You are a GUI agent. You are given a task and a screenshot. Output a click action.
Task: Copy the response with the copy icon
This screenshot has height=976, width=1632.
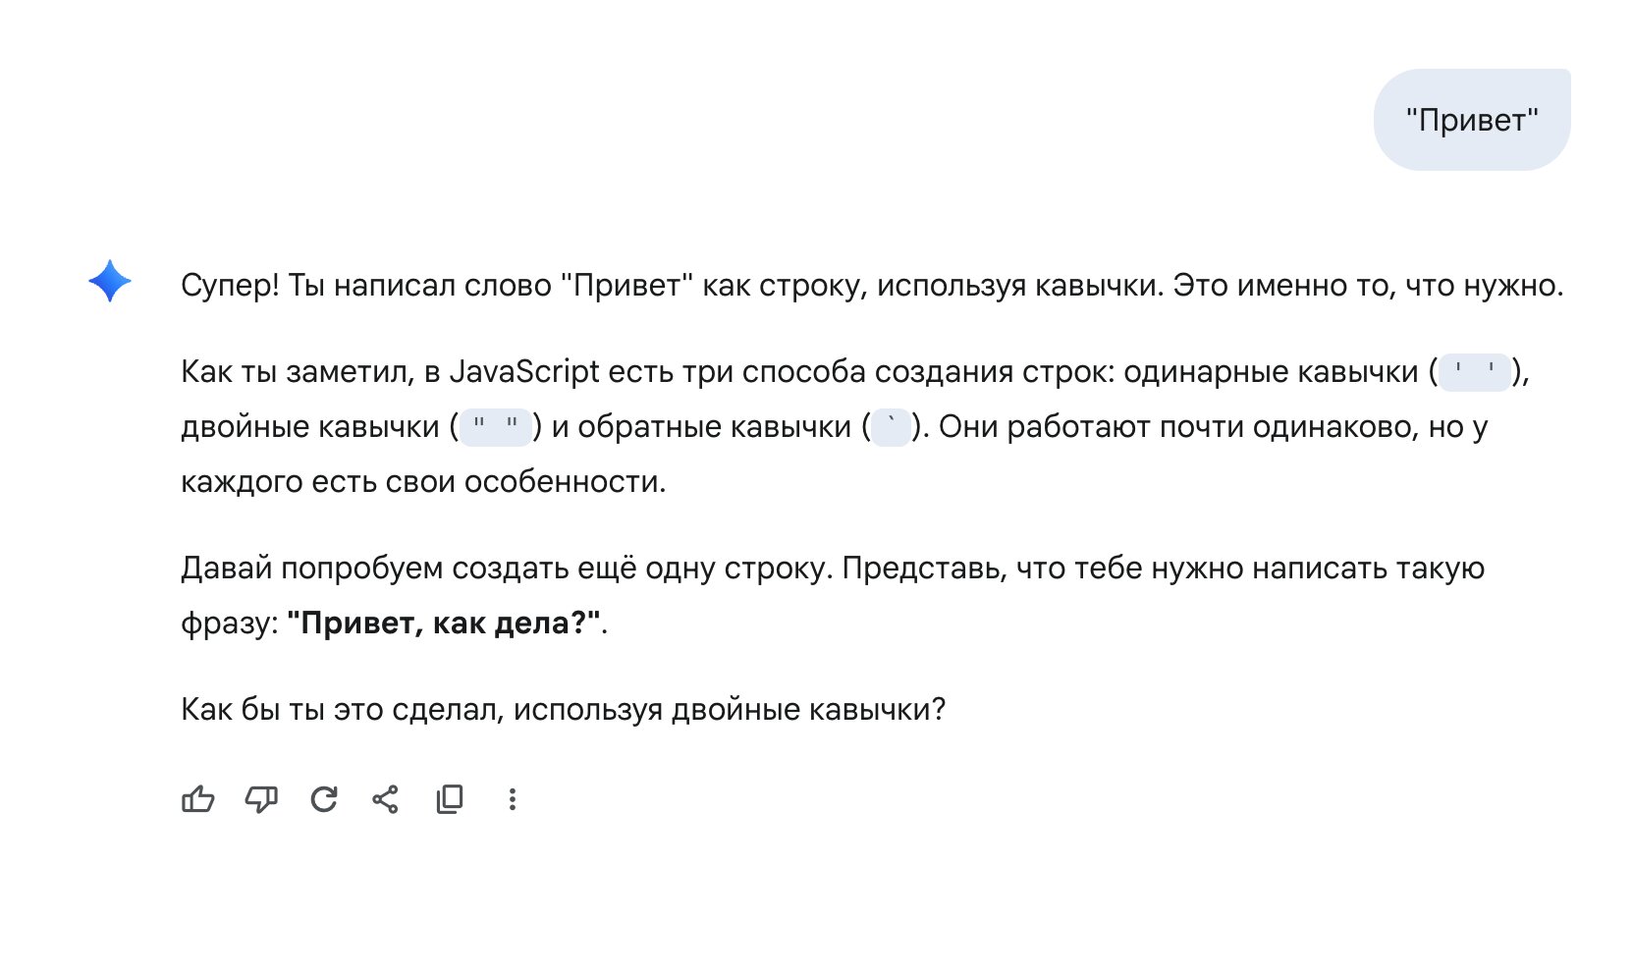450,799
